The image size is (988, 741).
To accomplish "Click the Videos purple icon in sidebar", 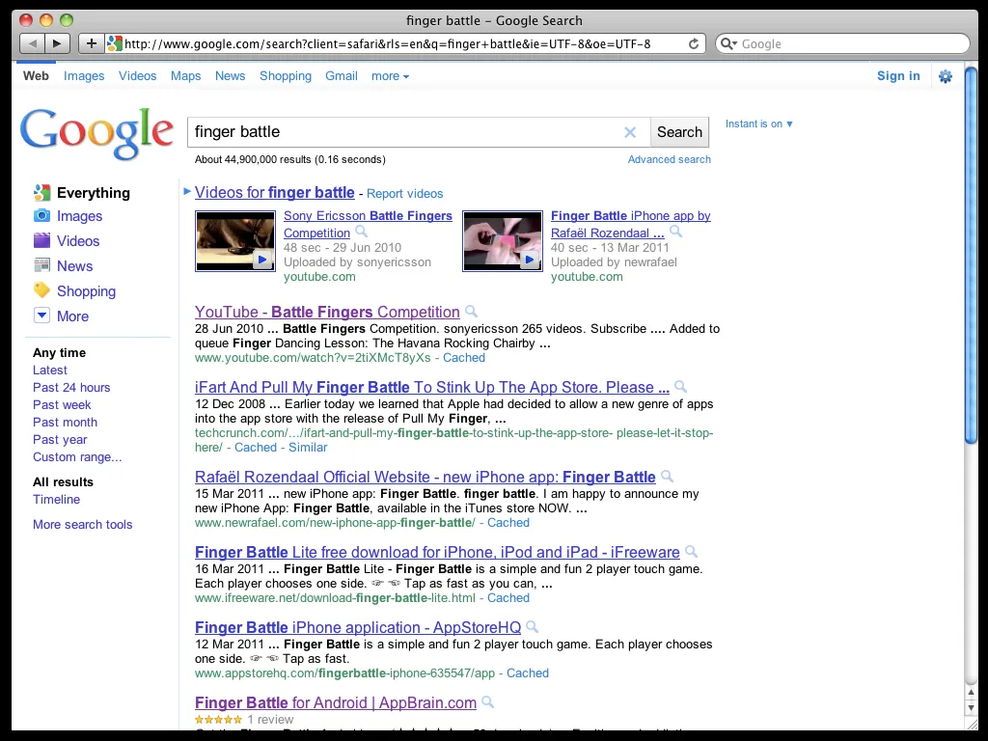I will (41, 240).
